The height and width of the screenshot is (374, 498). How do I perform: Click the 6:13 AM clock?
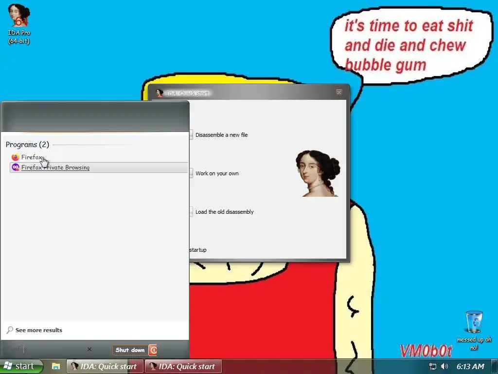(x=470, y=366)
